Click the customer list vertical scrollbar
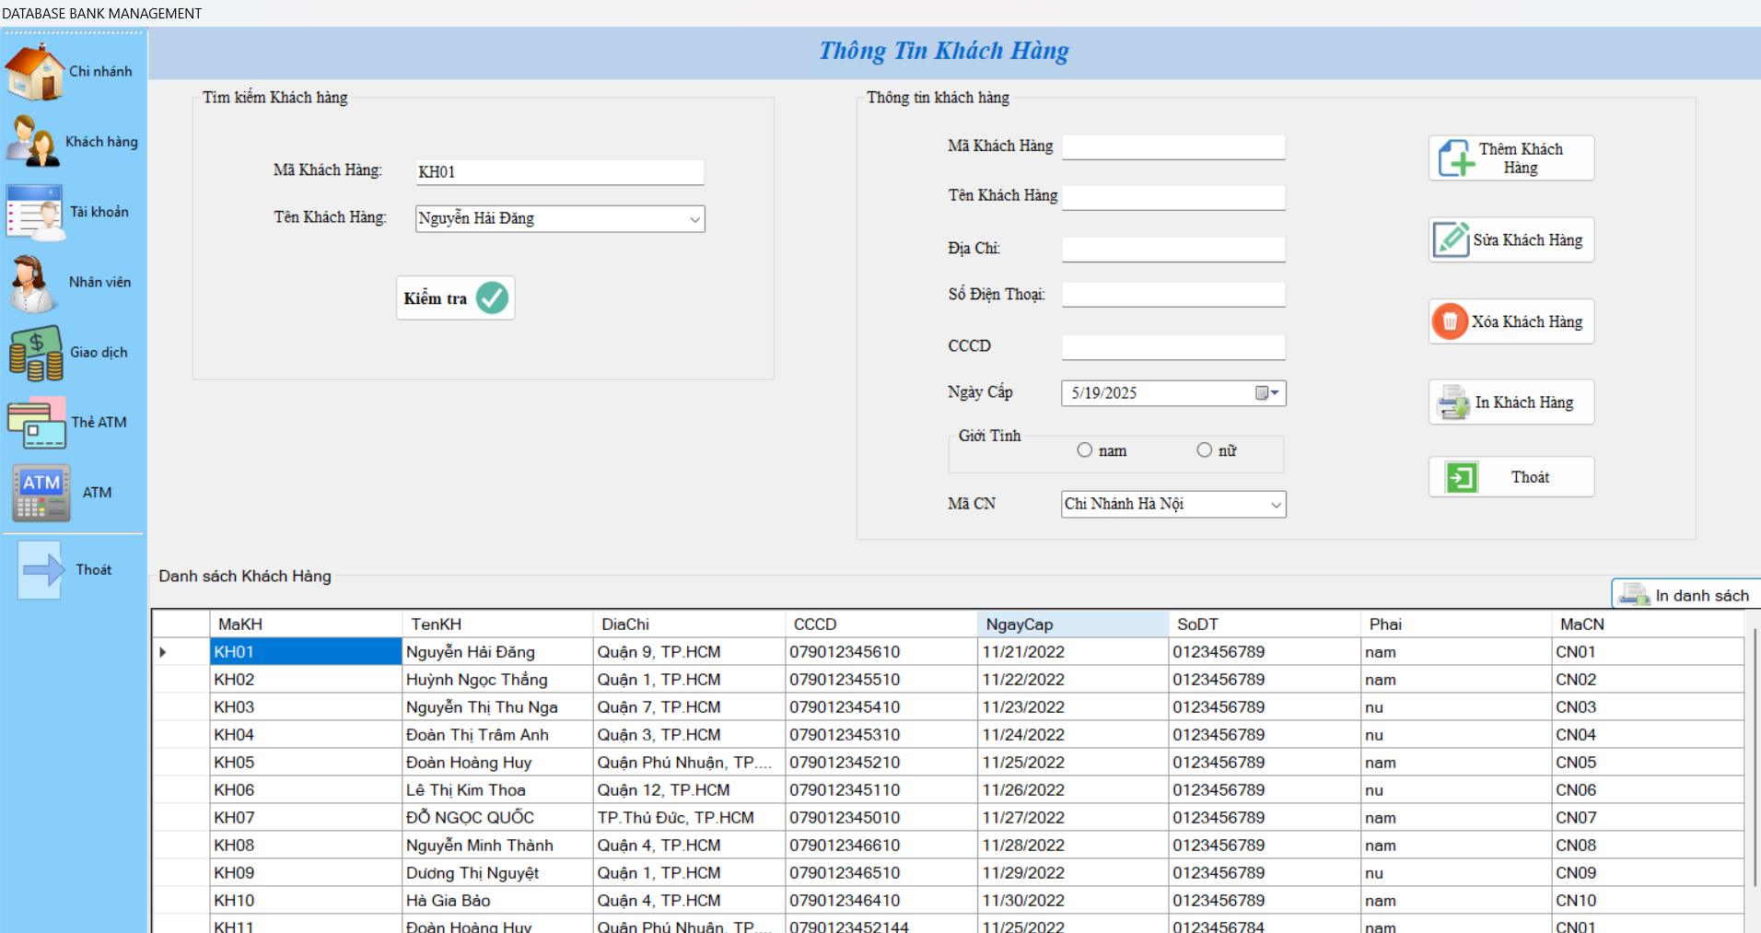Screen dimensions: 1761x933 pos(1754,755)
